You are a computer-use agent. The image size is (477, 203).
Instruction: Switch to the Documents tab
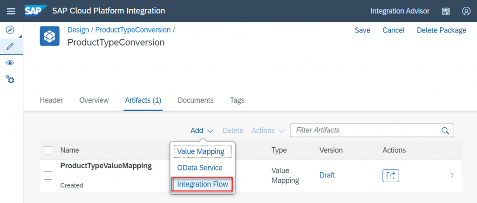click(196, 100)
